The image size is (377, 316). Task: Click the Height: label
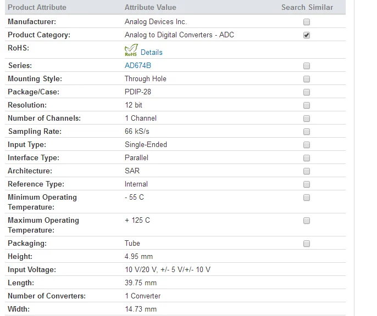coord(20,257)
